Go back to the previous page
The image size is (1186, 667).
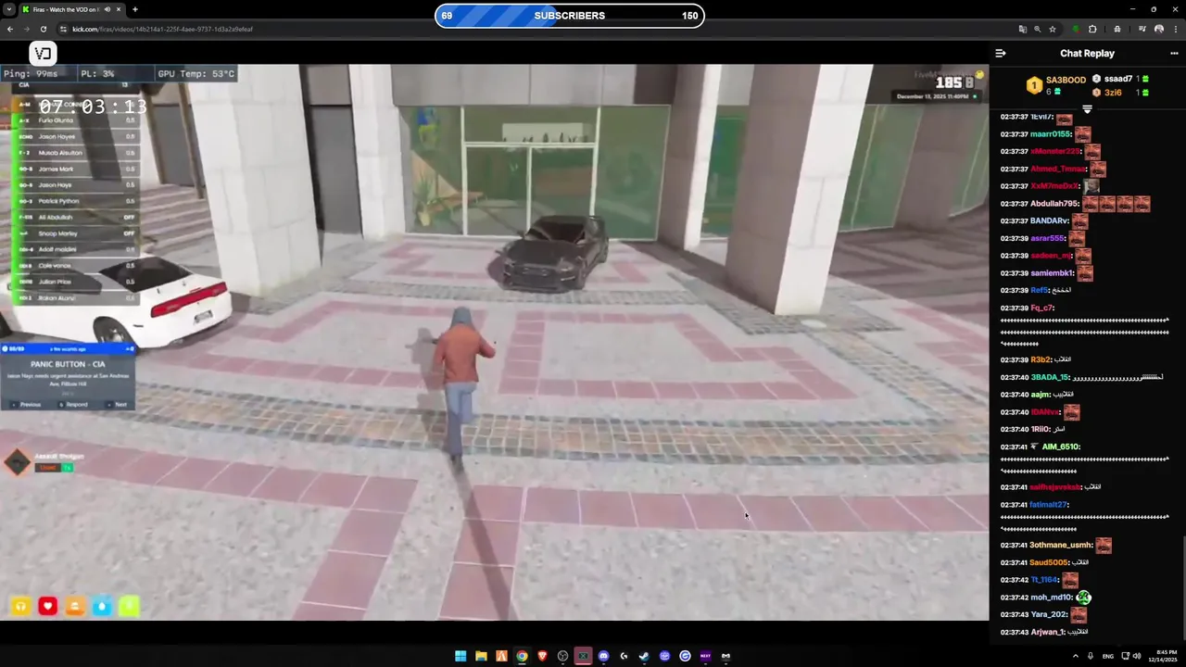pos(10,29)
